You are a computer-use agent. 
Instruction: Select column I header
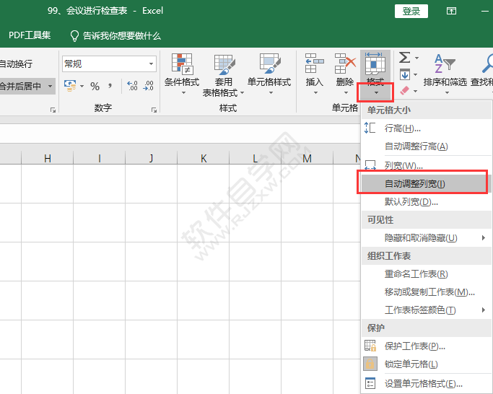point(100,158)
